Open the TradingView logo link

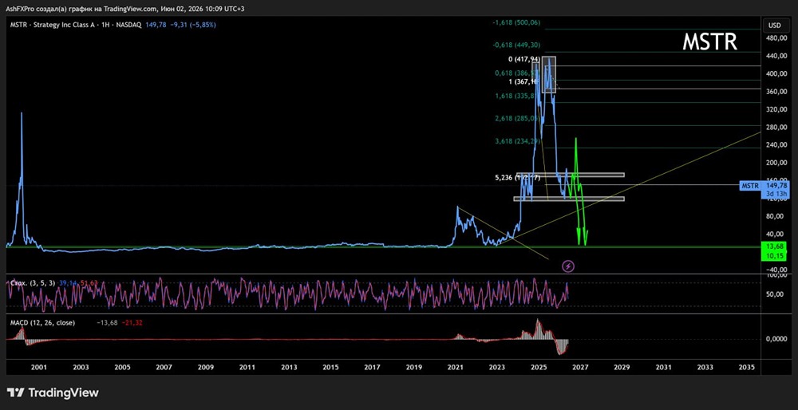click(53, 392)
